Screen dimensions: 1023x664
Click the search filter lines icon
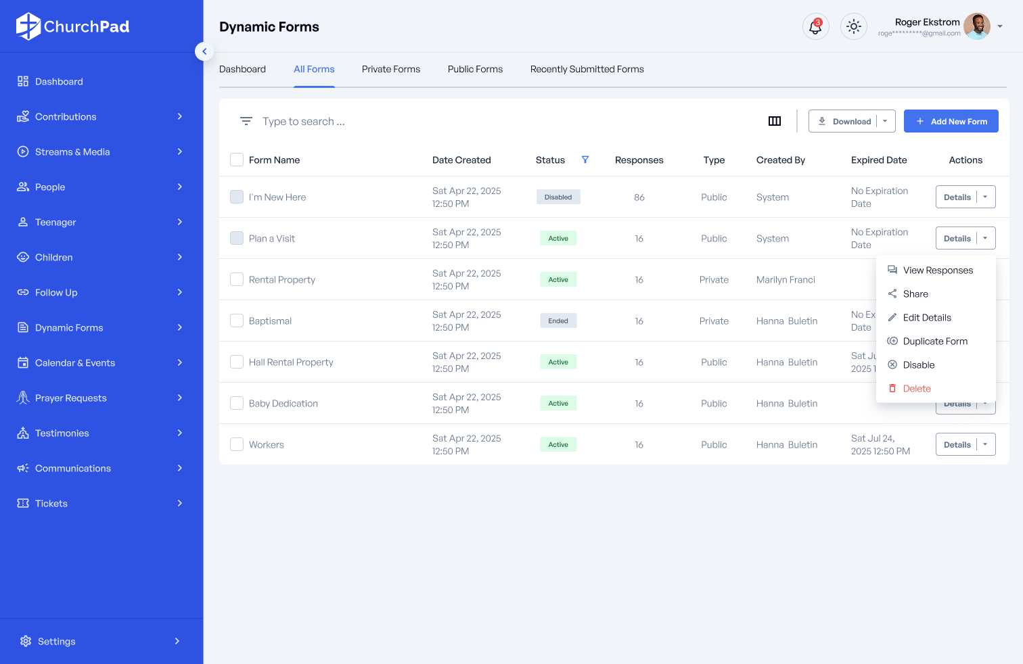pos(246,121)
